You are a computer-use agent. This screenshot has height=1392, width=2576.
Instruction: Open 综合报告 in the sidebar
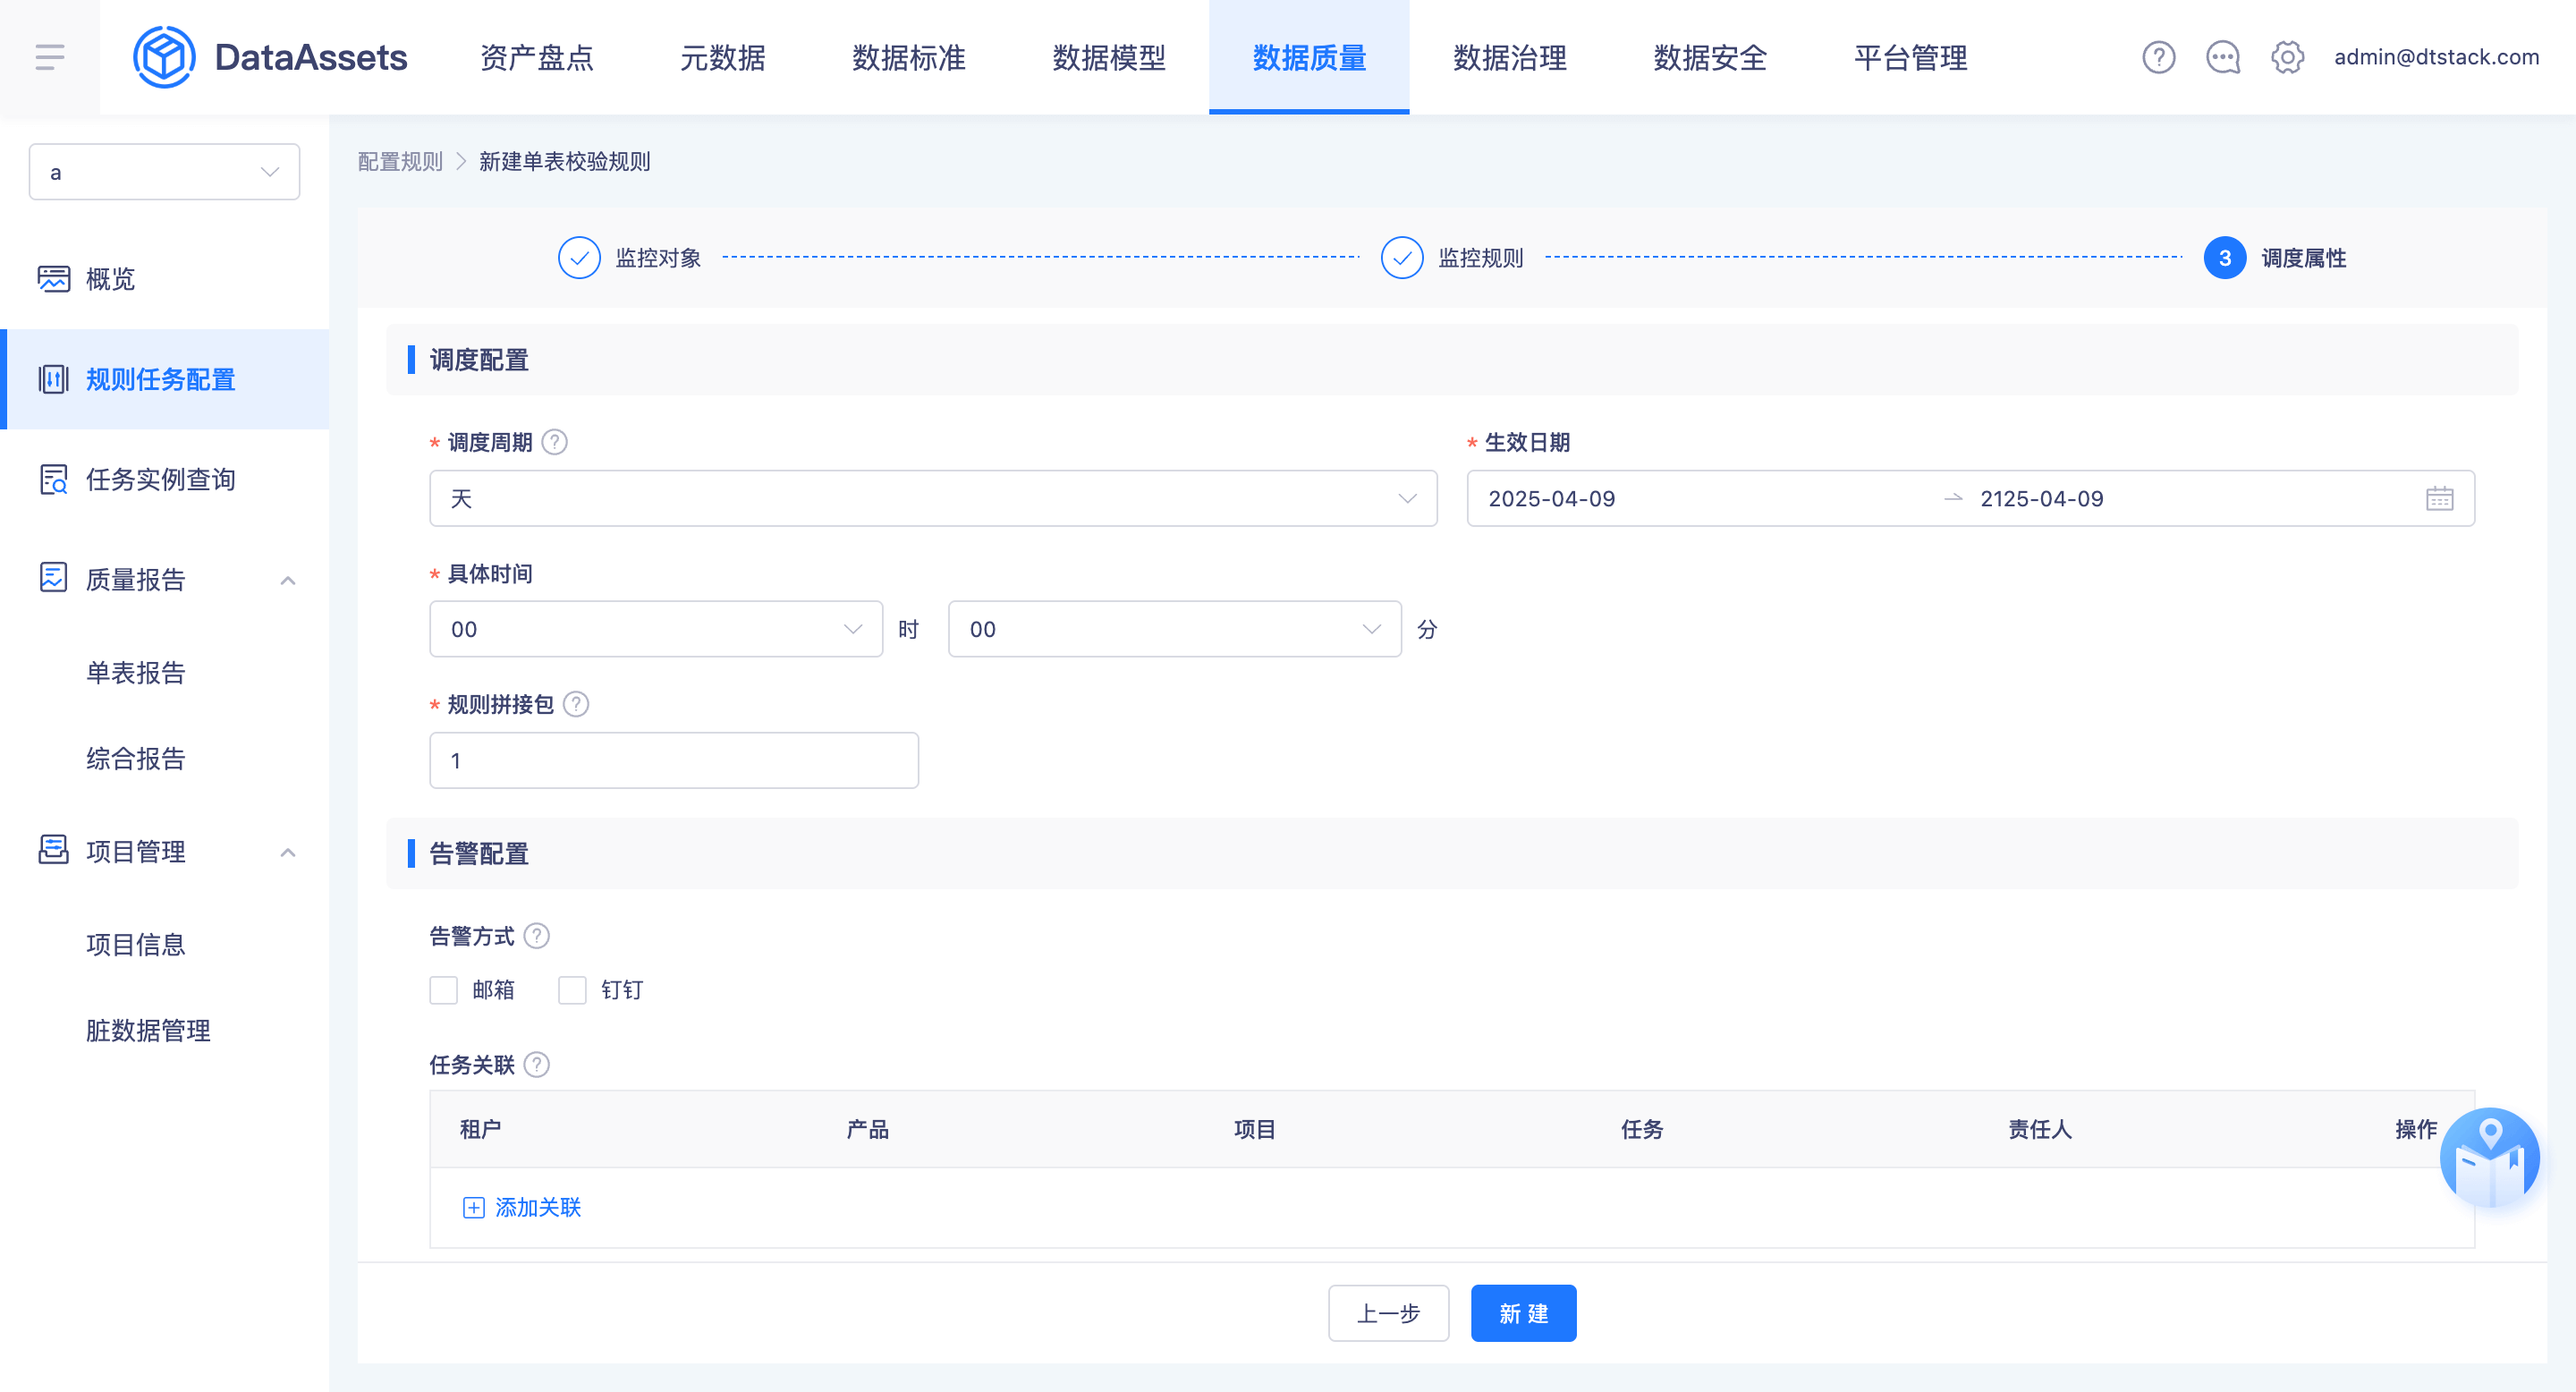136,758
